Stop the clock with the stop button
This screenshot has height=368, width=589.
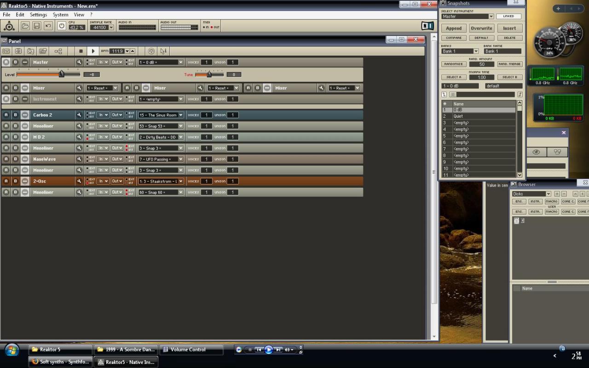point(81,51)
